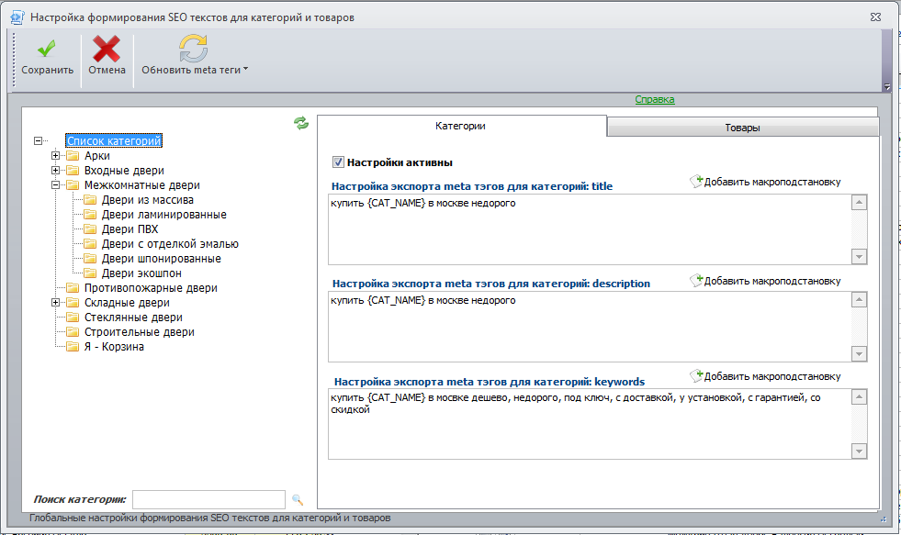This screenshot has width=901, height=535.
Task: Switch to the Товары tab
Action: coord(742,128)
